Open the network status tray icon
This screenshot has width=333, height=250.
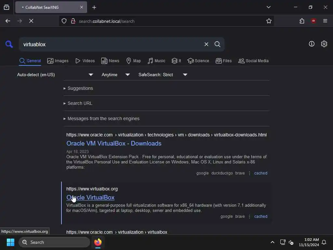coord(283,242)
